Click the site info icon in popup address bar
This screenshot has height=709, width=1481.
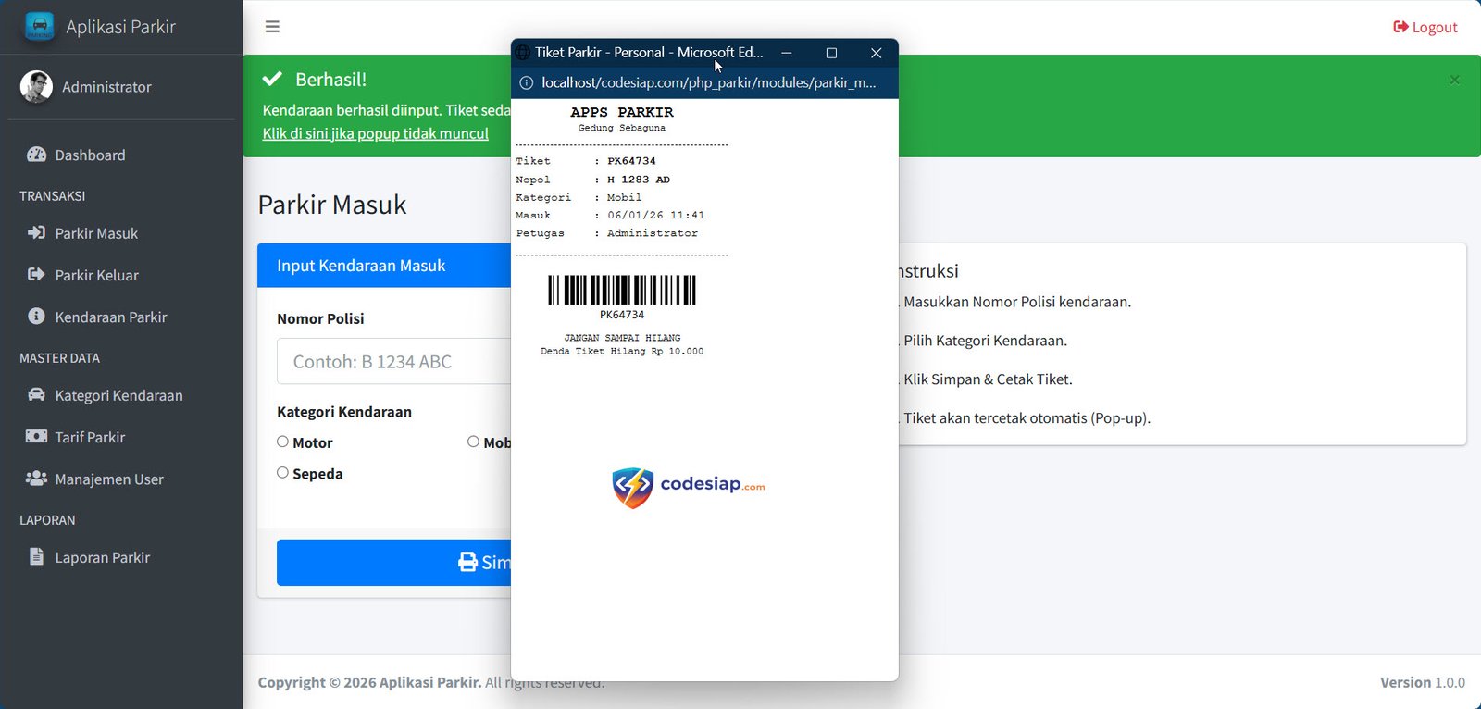[x=526, y=82]
